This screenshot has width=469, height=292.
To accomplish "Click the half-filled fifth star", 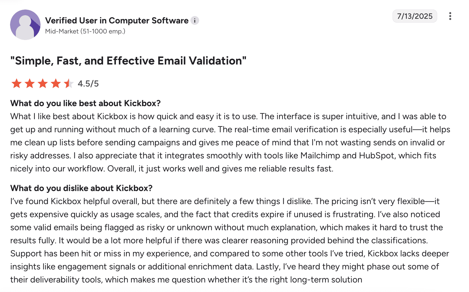I will click(69, 84).
